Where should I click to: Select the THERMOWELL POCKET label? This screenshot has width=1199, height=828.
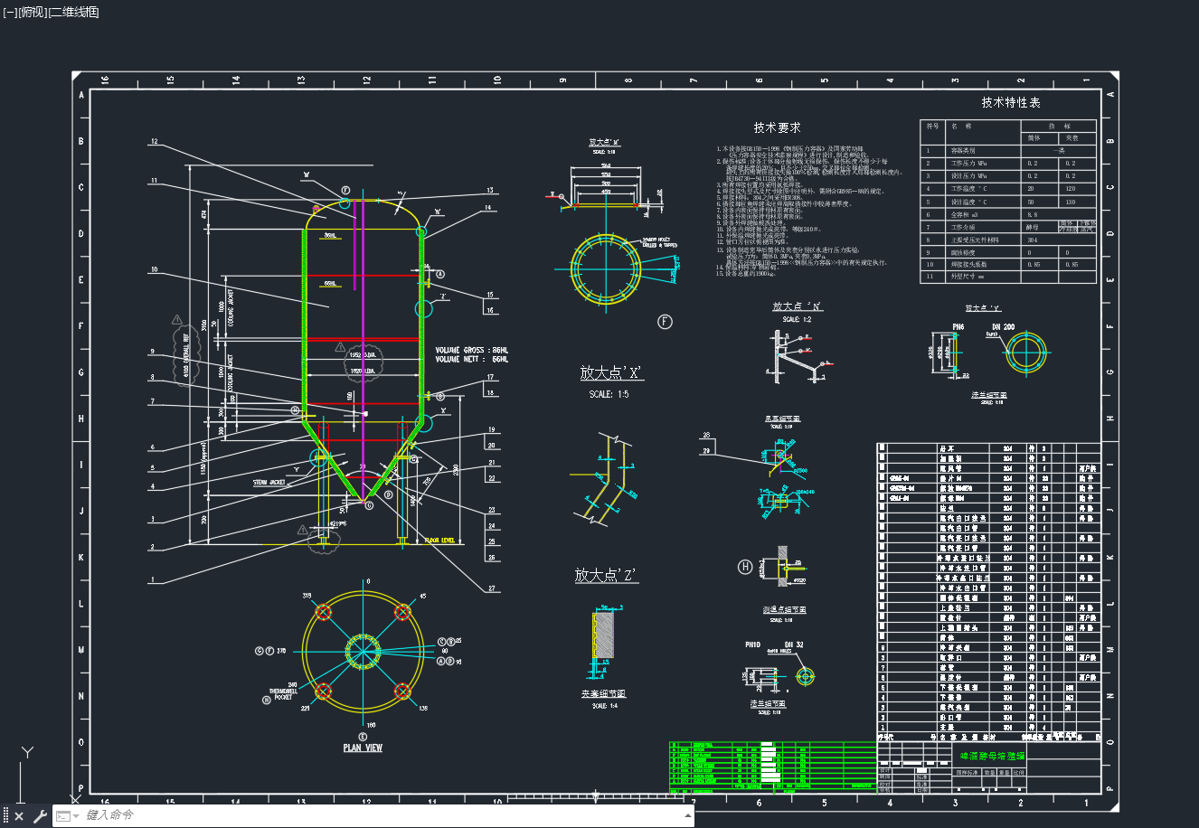[281, 694]
